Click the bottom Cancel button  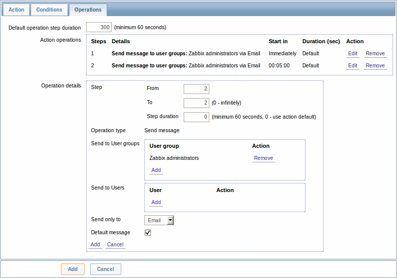pos(106,269)
